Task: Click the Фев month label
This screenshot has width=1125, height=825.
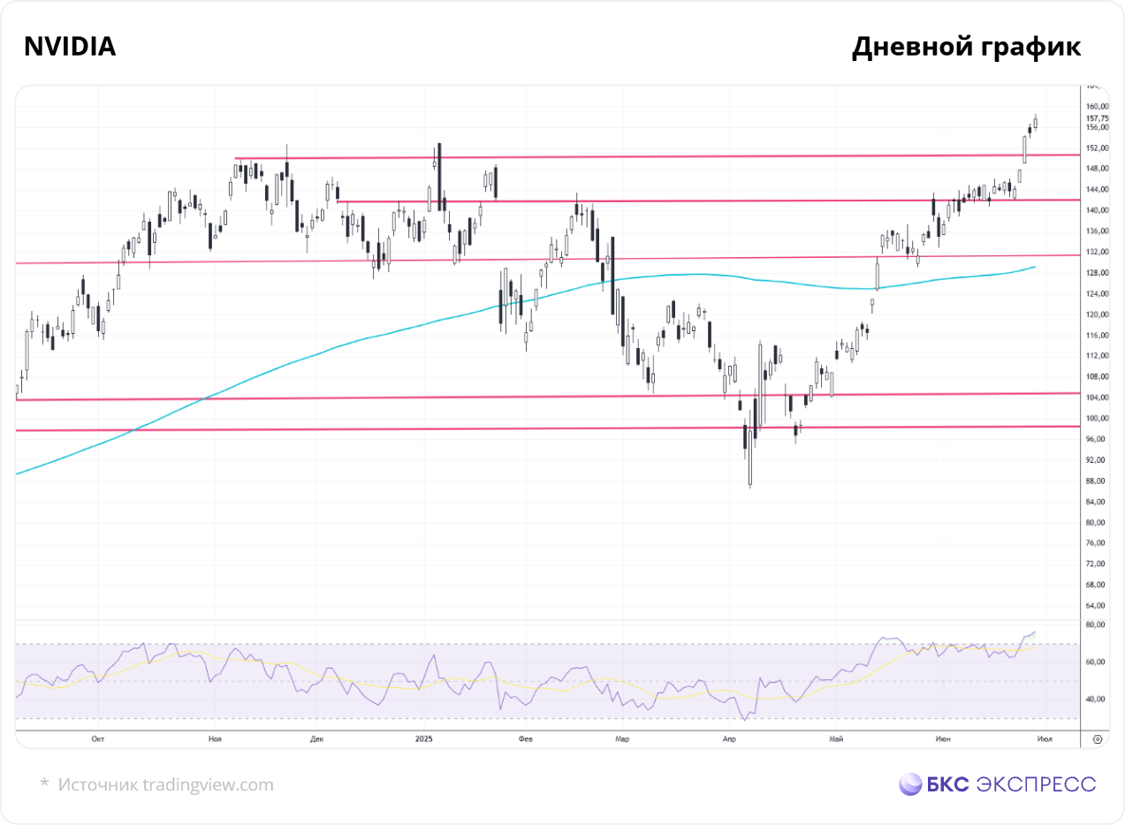Action: (x=527, y=738)
